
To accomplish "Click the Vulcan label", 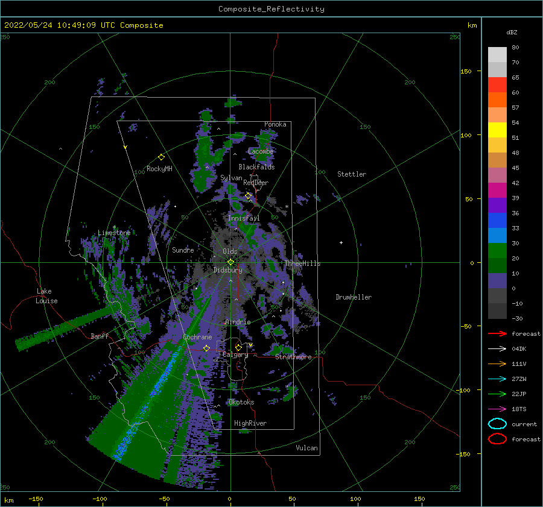I will click(x=307, y=448).
